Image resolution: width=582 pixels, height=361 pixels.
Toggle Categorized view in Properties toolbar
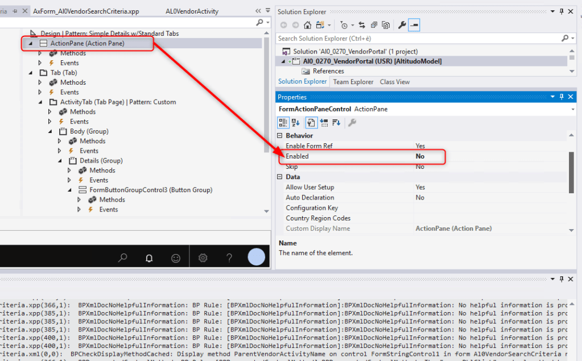(283, 122)
